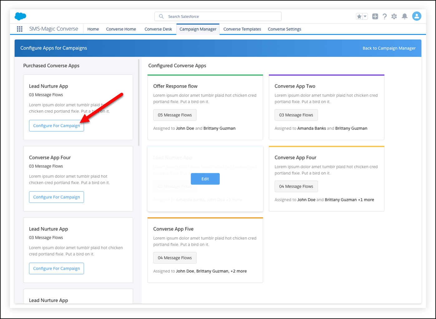Configure first Lead Nurture App for campaign
Image resolution: width=436 pixels, height=319 pixels.
[x=56, y=125]
